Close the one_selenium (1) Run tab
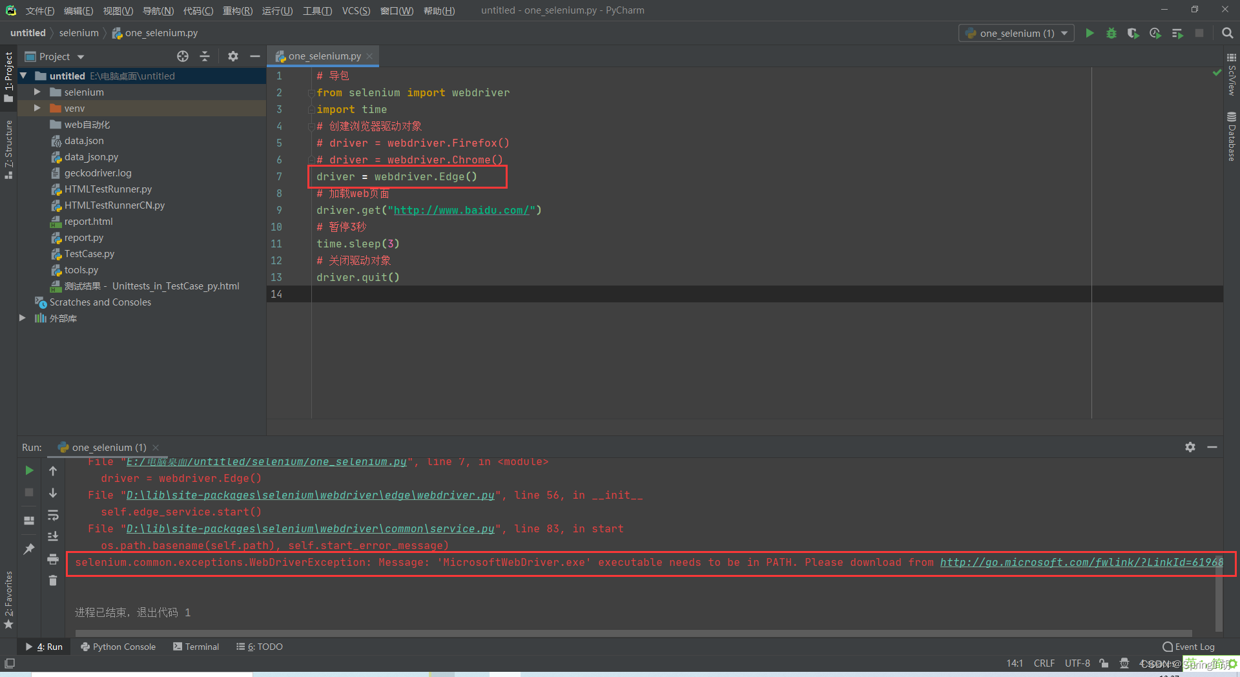Image resolution: width=1240 pixels, height=677 pixels. (156, 447)
